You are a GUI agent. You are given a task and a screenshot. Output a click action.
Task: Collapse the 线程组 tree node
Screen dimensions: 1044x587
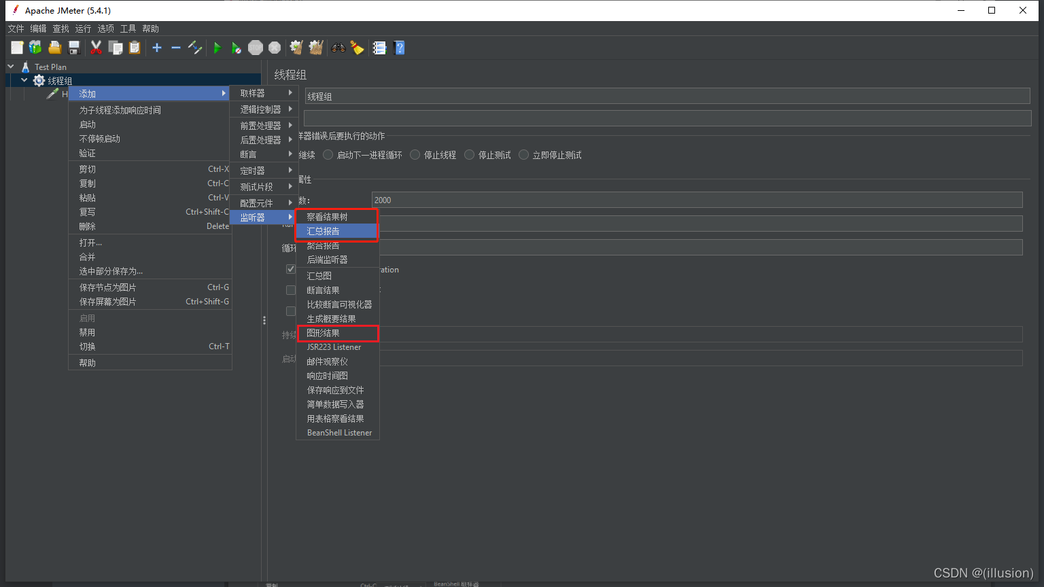click(x=24, y=80)
